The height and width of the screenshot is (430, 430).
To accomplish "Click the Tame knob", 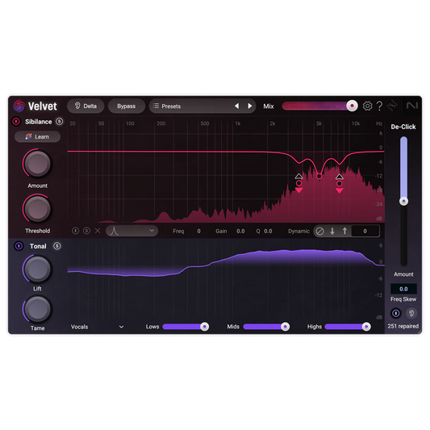I will coord(37,309).
